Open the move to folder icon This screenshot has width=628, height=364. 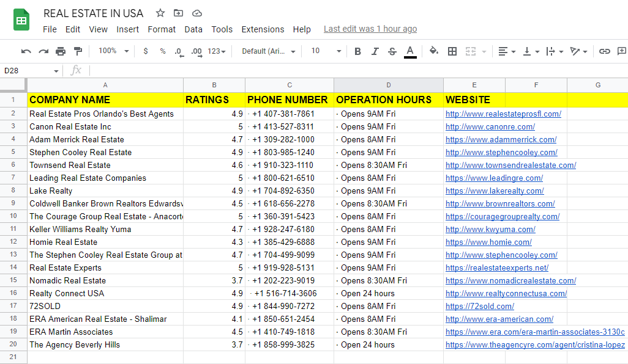click(x=178, y=13)
